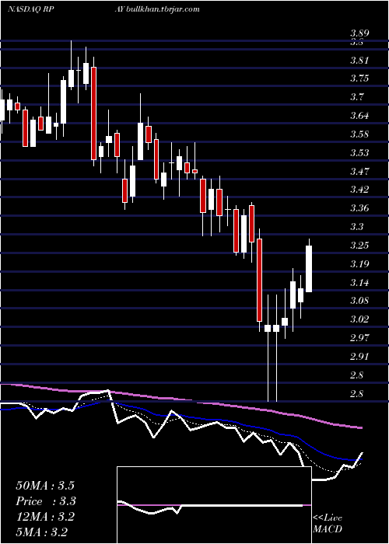Viewport: 389px width, 544px height.
Task: Click the 2.91 price axis label
Action: [x=359, y=356]
